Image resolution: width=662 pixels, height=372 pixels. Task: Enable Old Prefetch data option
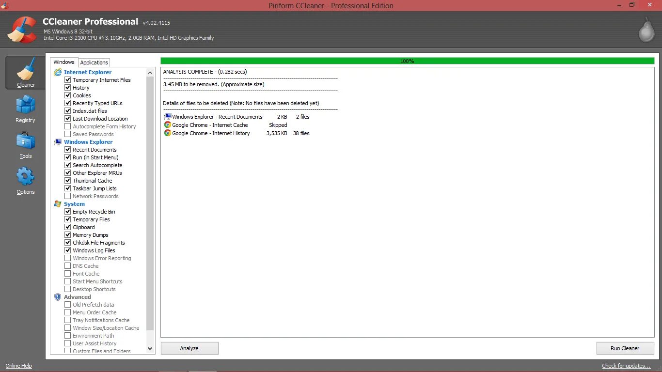click(x=68, y=305)
